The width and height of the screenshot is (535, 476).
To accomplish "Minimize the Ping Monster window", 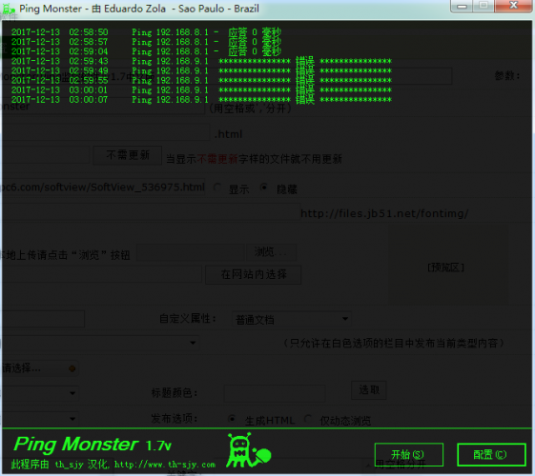I will 462,6.
